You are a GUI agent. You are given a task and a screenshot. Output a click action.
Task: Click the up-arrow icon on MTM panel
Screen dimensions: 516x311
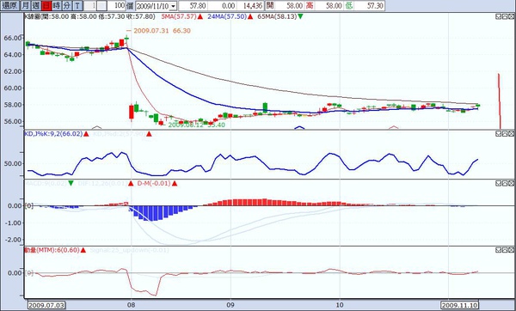(x=505, y=250)
